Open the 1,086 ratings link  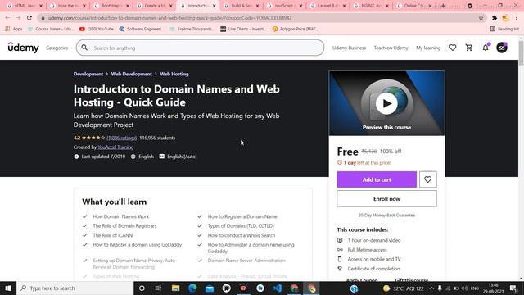click(x=122, y=138)
